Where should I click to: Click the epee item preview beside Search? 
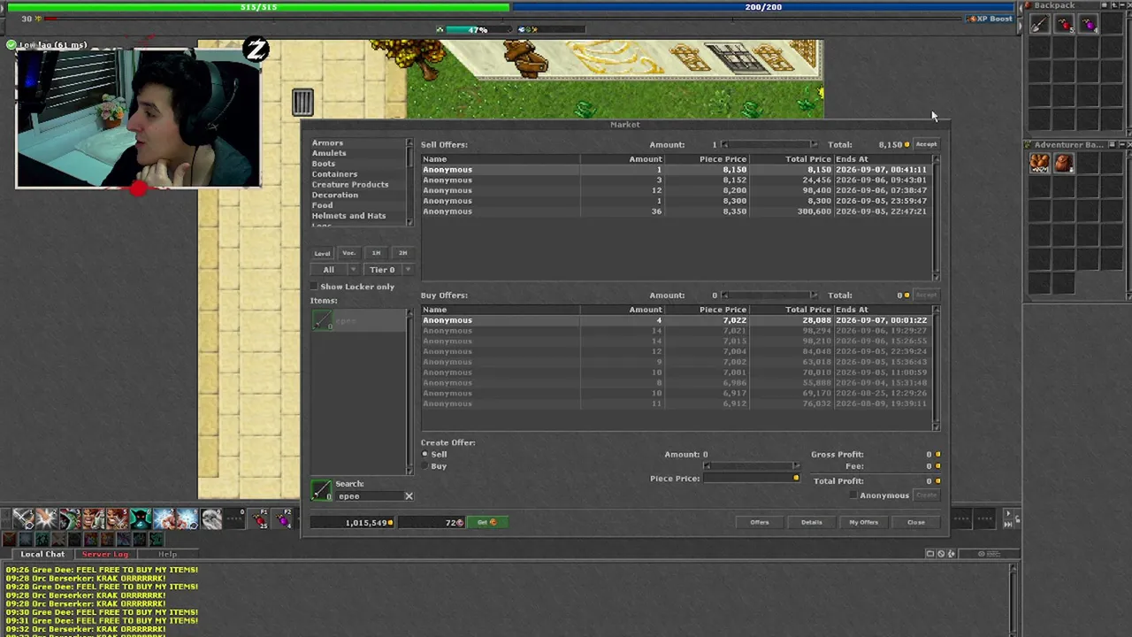(321, 489)
